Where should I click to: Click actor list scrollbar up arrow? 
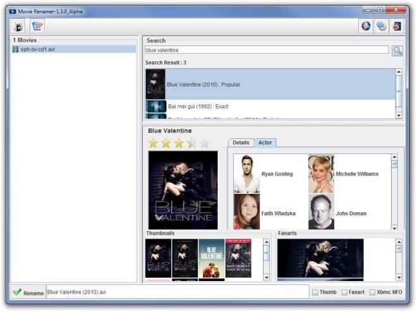[x=394, y=157]
